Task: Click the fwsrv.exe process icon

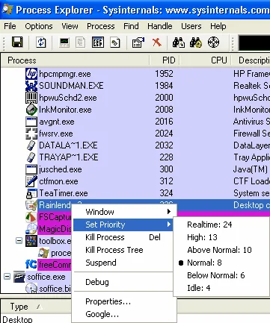Action: point(31,134)
